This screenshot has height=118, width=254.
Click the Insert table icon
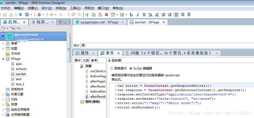122,15
